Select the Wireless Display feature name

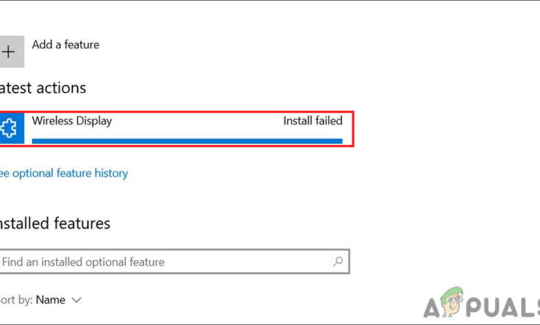(x=72, y=121)
